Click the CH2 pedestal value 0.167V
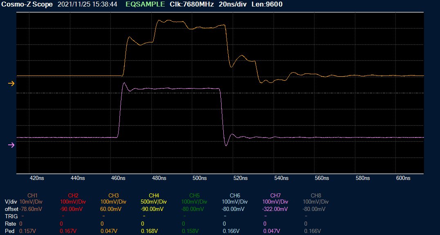The width and height of the screenshot is (440, 235). pyautogui.click(x=68, y=231)
